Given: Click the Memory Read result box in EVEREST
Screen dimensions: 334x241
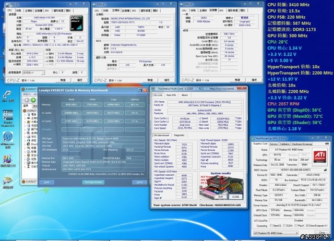Looking at the screenshot, I should coord(71,105).
